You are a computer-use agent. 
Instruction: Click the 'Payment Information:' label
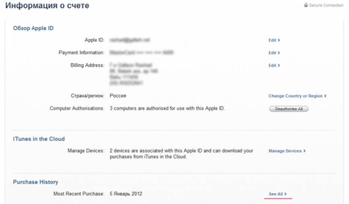click(81, 52)
